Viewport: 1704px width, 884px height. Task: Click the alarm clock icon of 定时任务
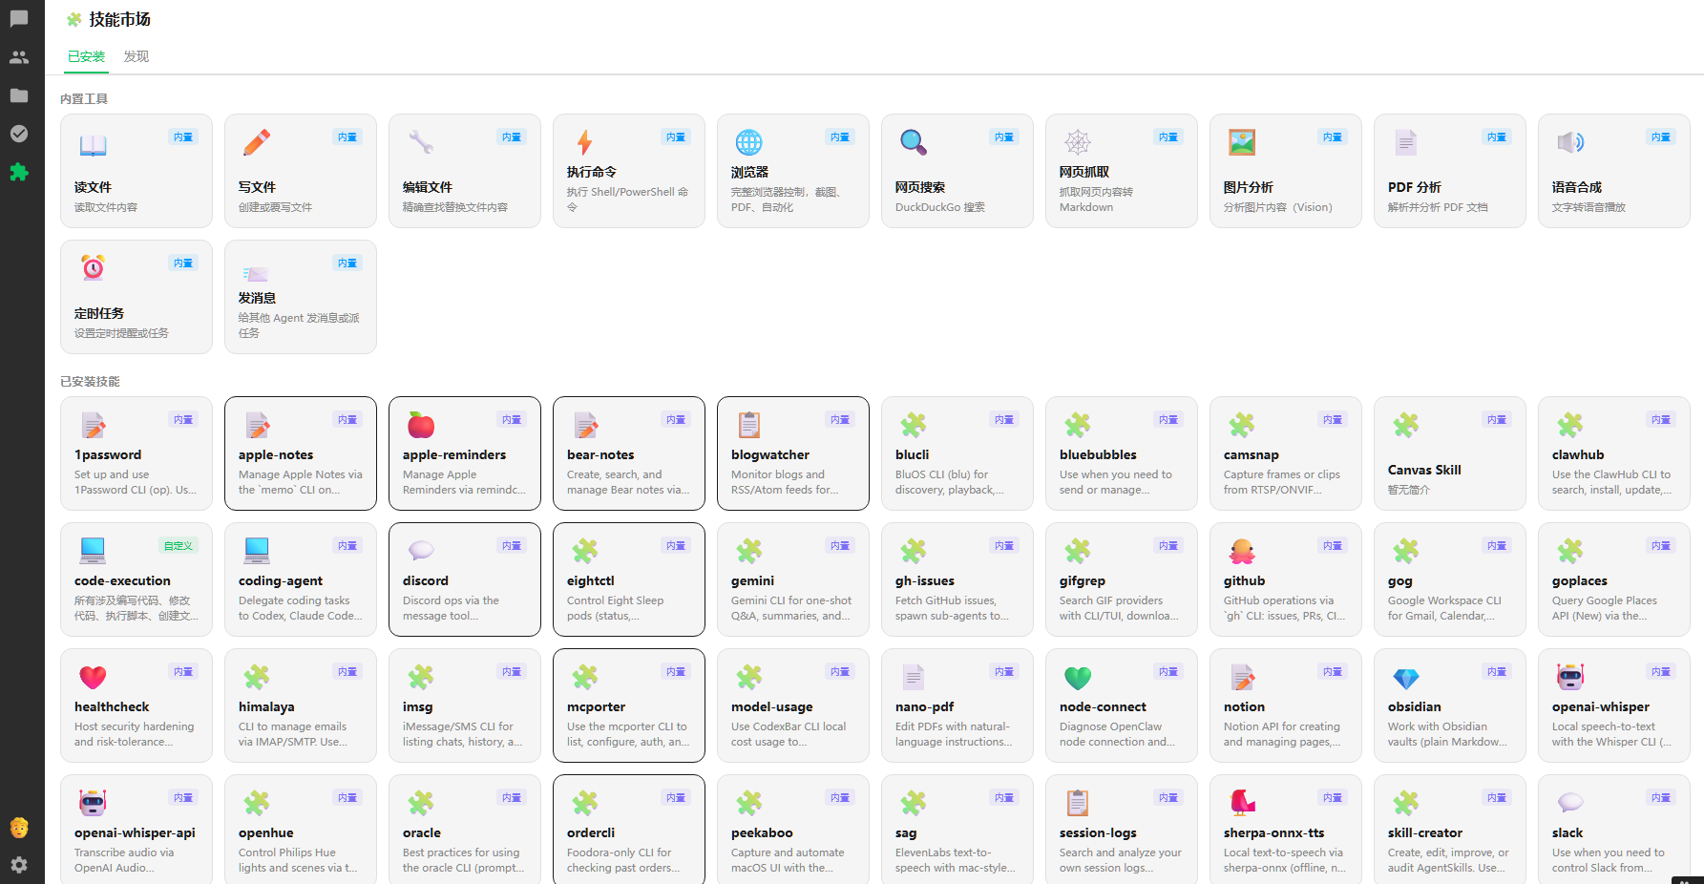93,268
